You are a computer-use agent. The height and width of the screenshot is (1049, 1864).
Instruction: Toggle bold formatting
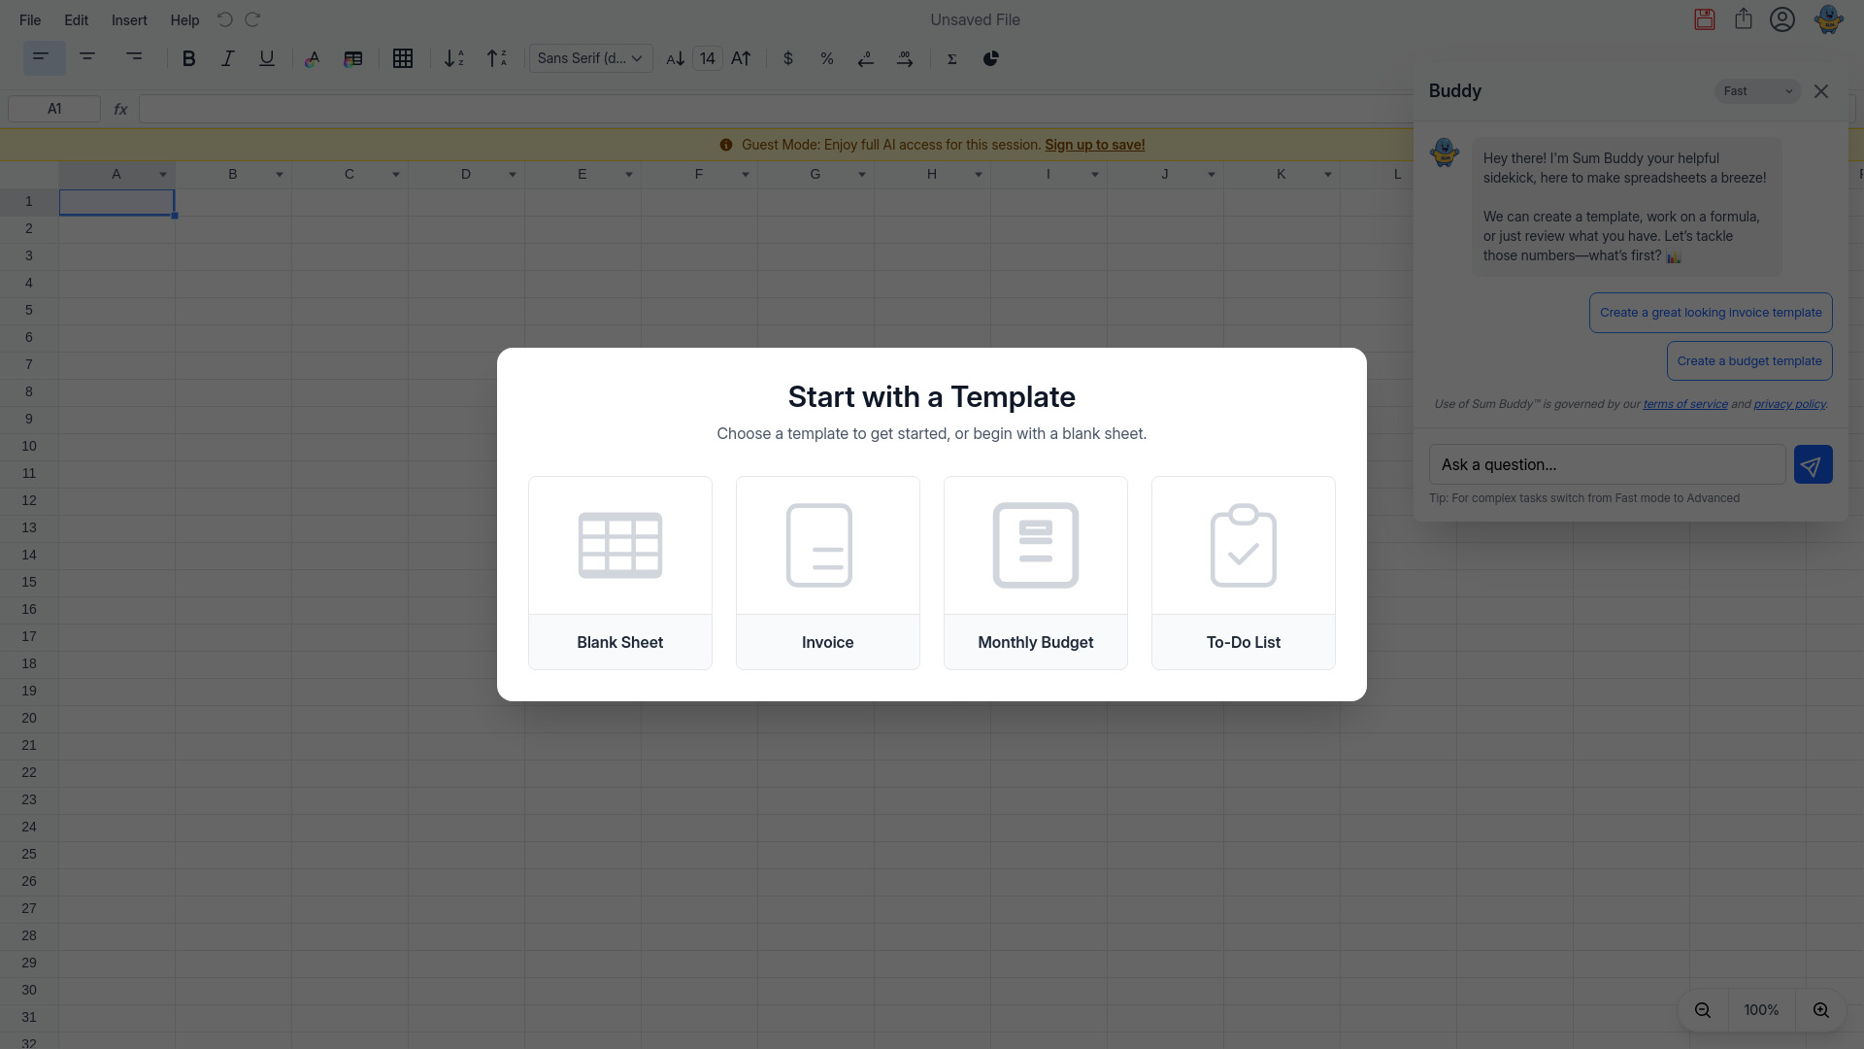[x=189, y=59]
